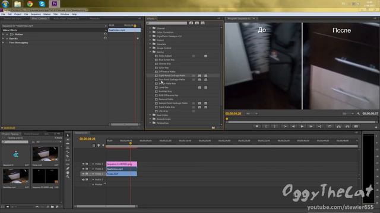Toggle Video 3 sync lock

pos(87,164)
